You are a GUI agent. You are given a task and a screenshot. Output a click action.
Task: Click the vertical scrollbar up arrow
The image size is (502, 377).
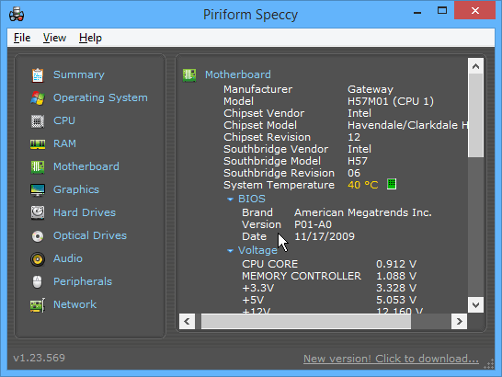tap(475, 66)
